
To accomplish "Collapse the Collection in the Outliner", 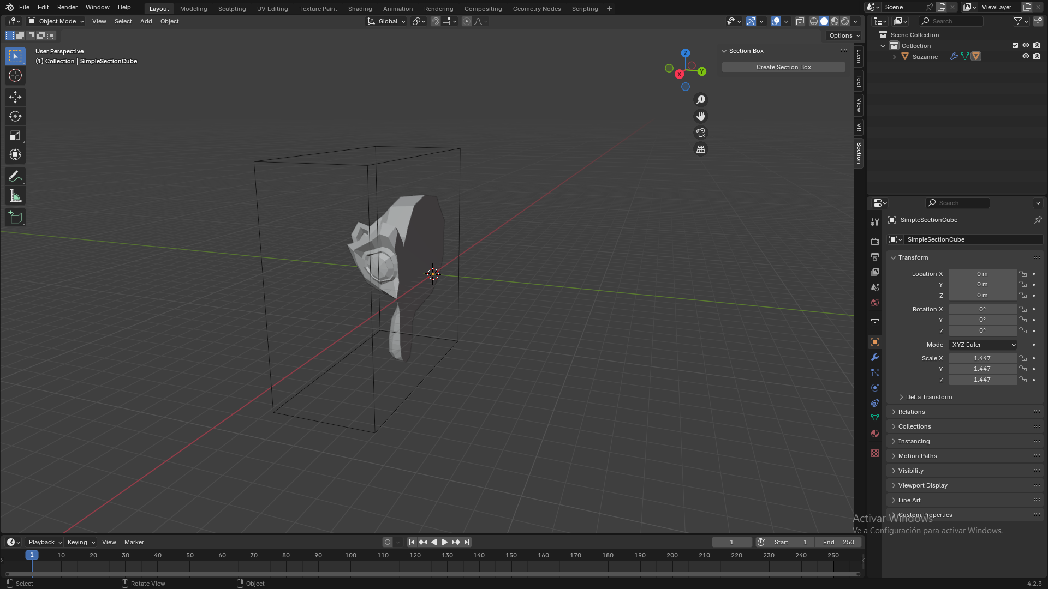I will point(883,46).
